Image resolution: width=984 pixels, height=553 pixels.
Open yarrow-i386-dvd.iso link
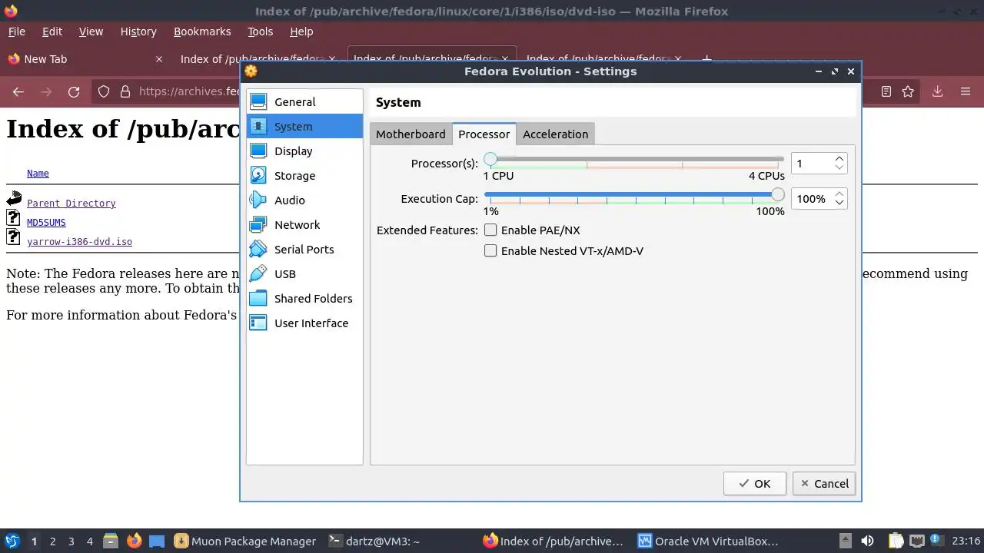point(79,242)
